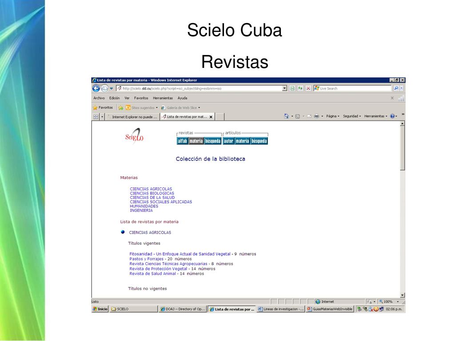Viewport: 455px width, 341px height.
Task: Open recent pages dropdown beside Forward button
Action: [112, 88]
